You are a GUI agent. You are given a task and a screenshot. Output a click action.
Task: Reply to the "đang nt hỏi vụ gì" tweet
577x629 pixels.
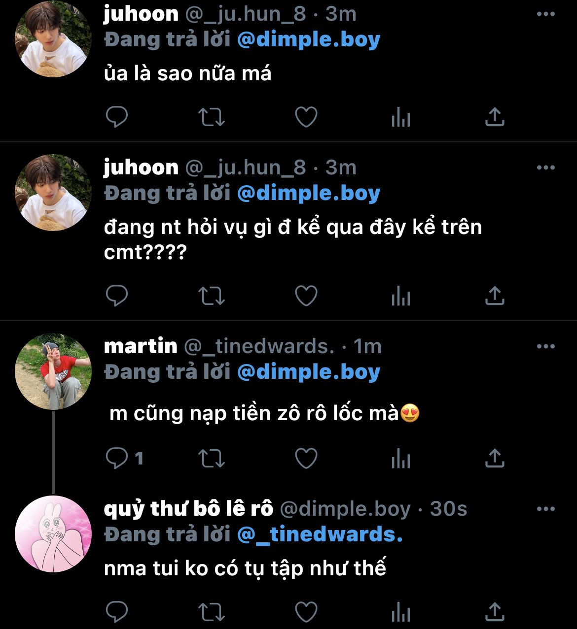tap(117, 296)
